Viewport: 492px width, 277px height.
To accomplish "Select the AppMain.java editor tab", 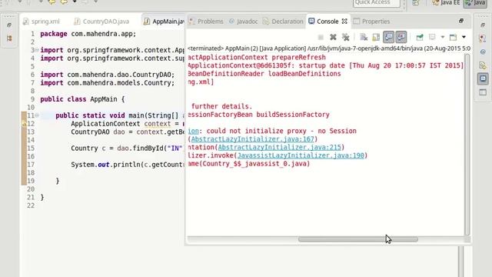I will tap(164, 22).
